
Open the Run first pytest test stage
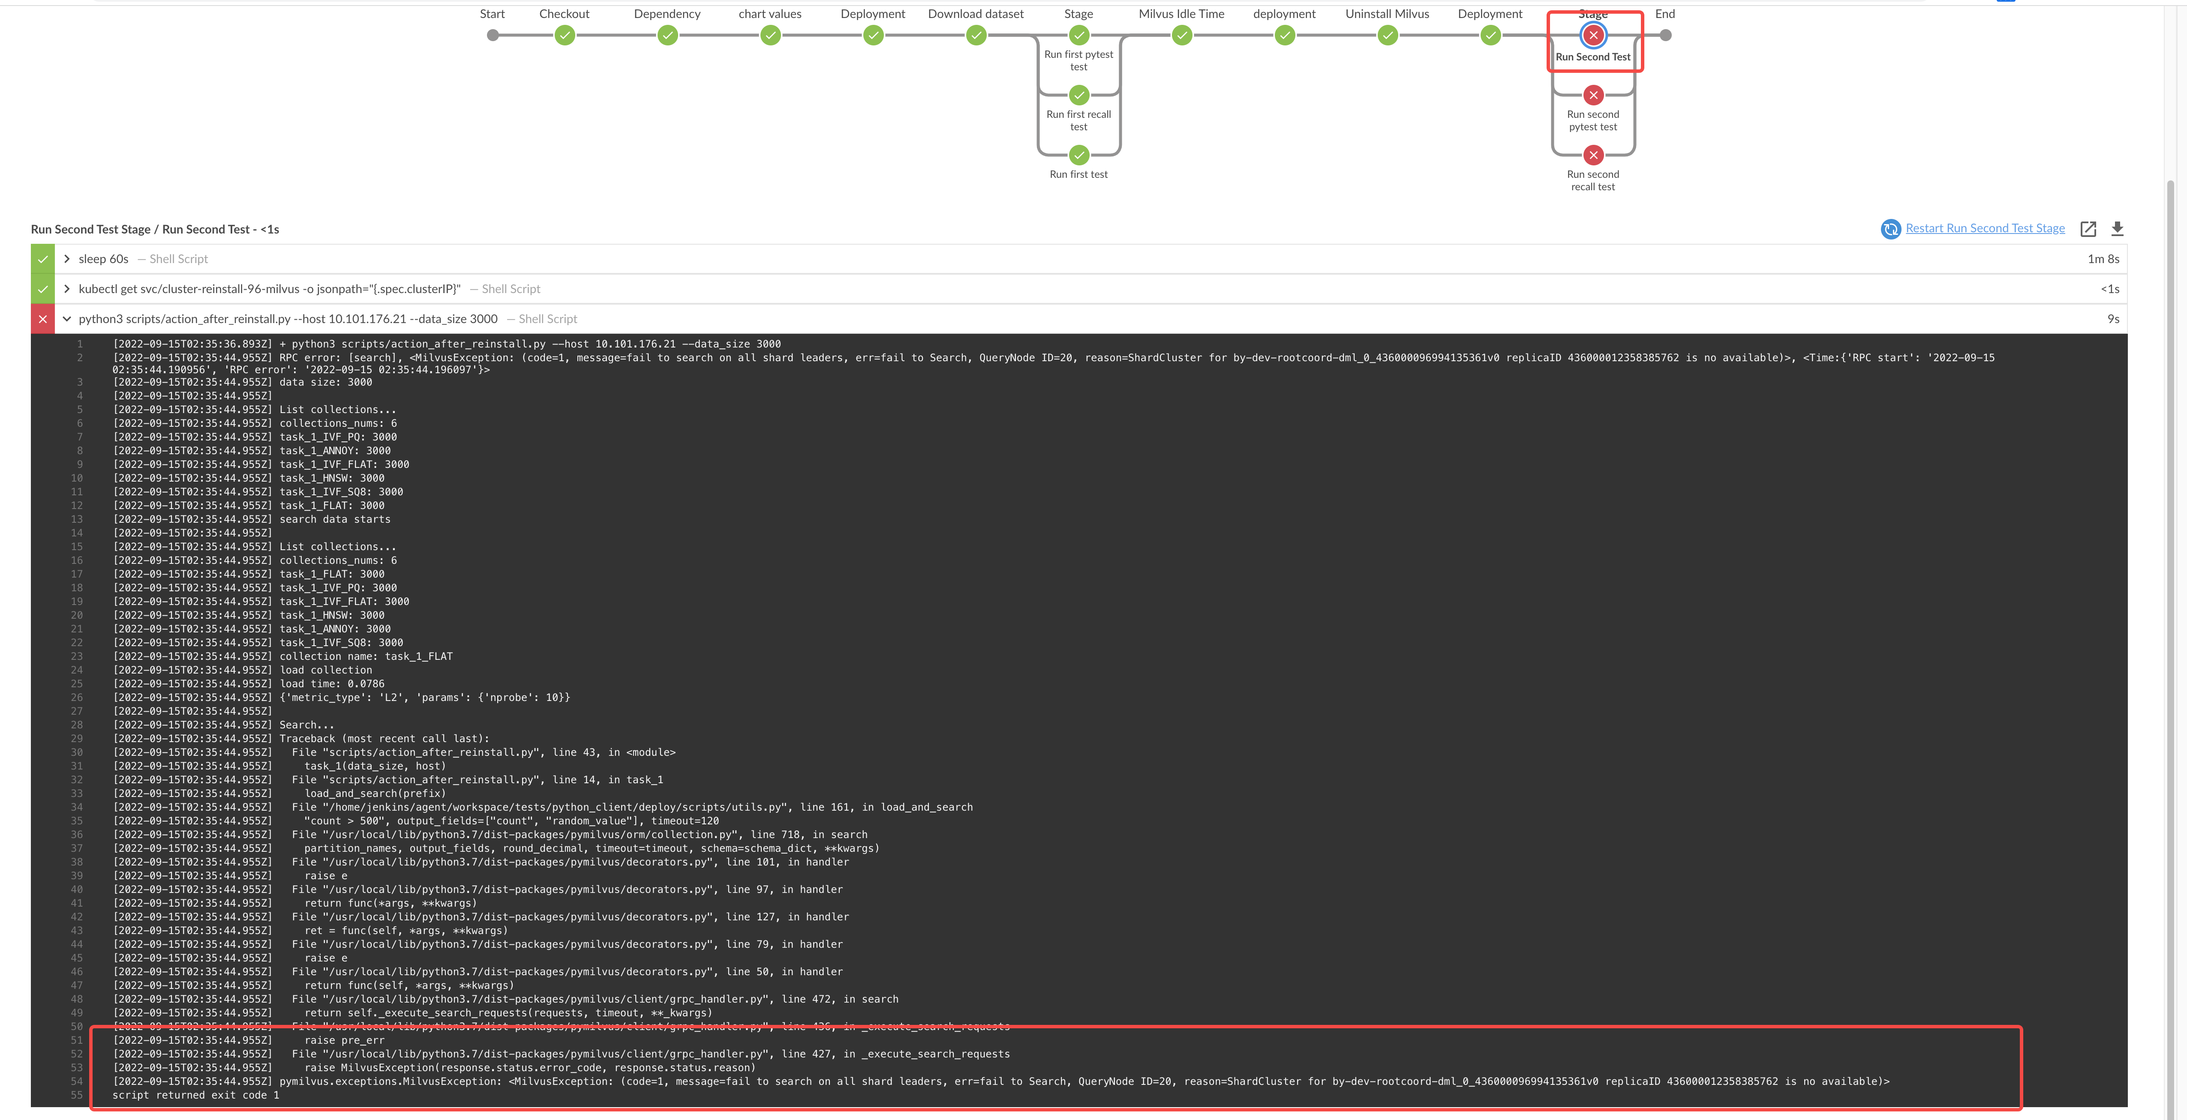coord(1078,35)
